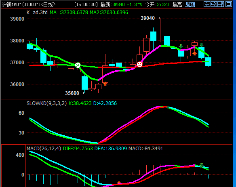Click the orange buy arrow near 36000

coord(105,84)
